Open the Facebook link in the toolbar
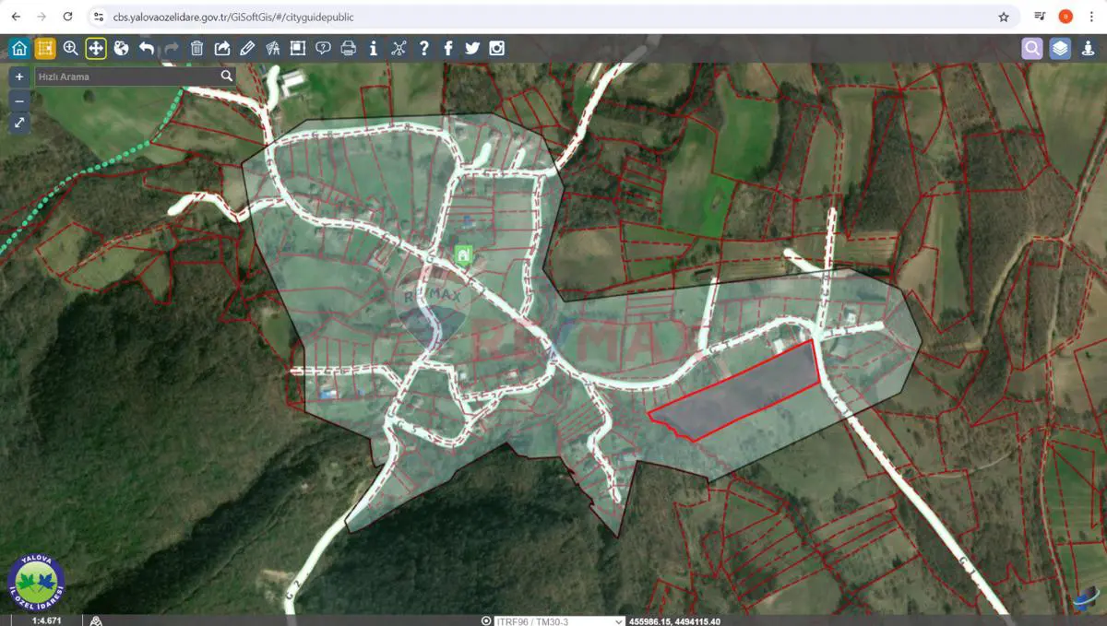The width and height of the screenshot is (1107, 626). (448, 48)
